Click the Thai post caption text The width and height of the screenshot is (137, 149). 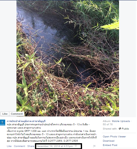tap(52, 133)
